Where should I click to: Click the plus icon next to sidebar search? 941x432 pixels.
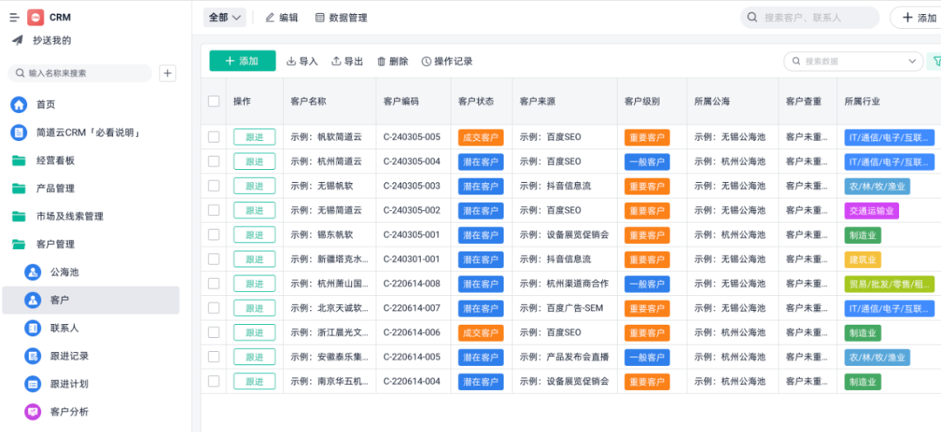[168, 73]
